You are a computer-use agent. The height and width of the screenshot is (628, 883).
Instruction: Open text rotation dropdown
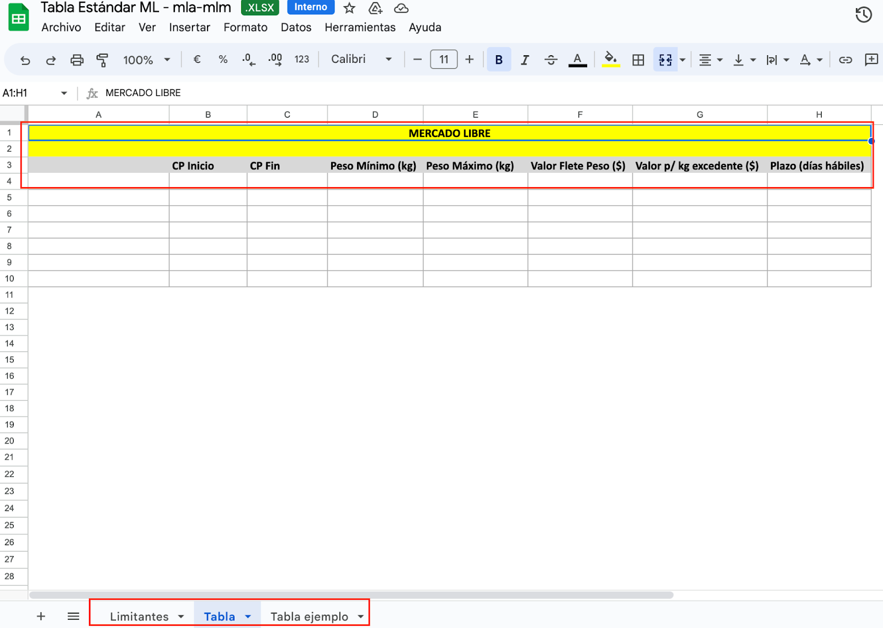coord(811,60)
